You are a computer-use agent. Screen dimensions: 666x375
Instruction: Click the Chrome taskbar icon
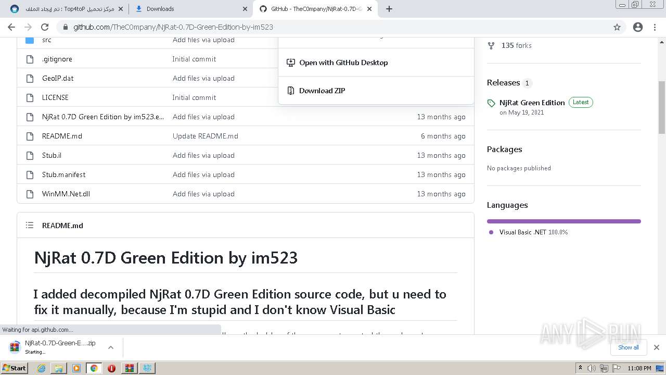click(94, 368)
